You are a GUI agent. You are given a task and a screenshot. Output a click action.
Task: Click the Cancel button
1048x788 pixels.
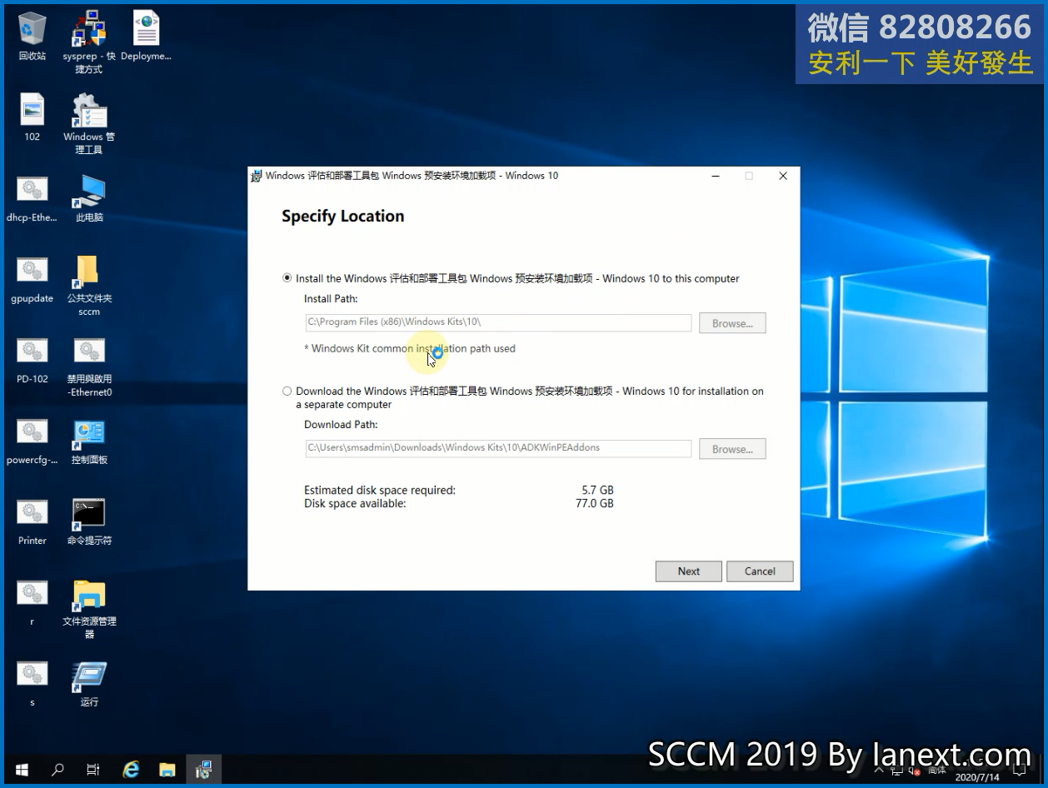coord(760,571)
